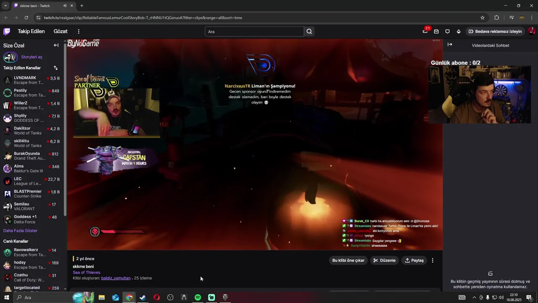The width and height of the screenshot is (538, 303).
Task: Open Shylily channel in sidebar
Action: pos(32,118)
